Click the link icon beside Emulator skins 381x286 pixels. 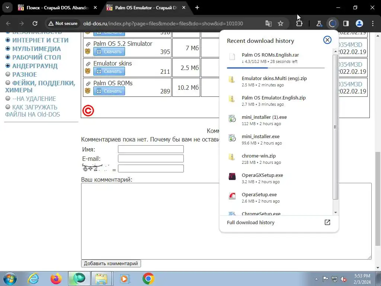[x=88, y=64]
